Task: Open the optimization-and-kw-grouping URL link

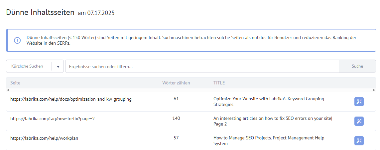Action: pyautogui.click(x=71, y=99)
